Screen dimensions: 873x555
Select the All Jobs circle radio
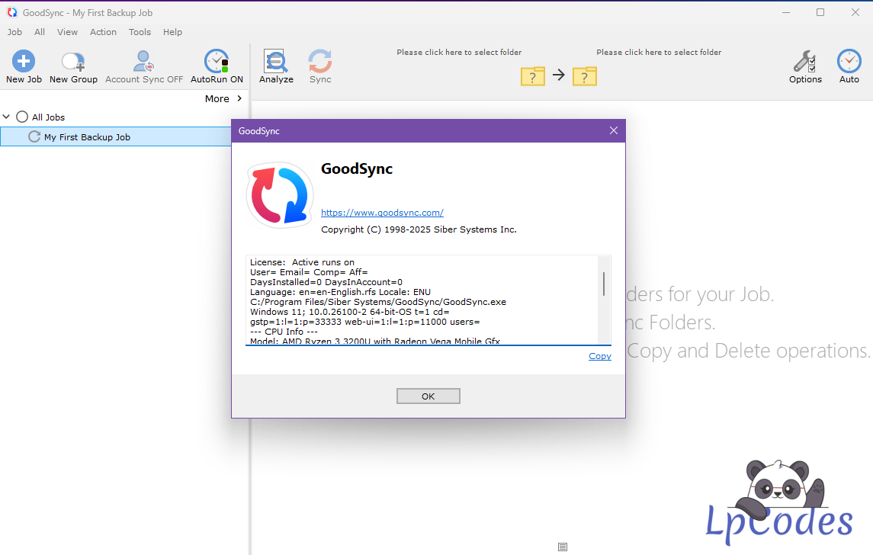tap(21, 117)
